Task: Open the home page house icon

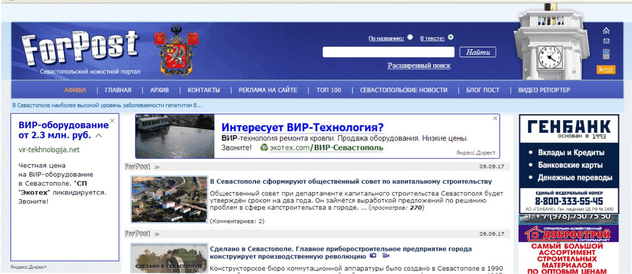Action: pos(606,31)
